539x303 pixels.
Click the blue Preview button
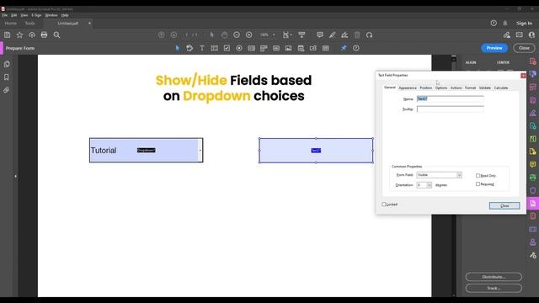[494, 48]
